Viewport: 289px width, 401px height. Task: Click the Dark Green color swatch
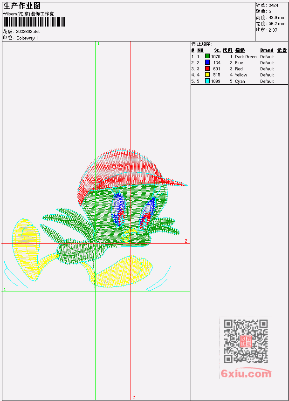tap(207, 56)
